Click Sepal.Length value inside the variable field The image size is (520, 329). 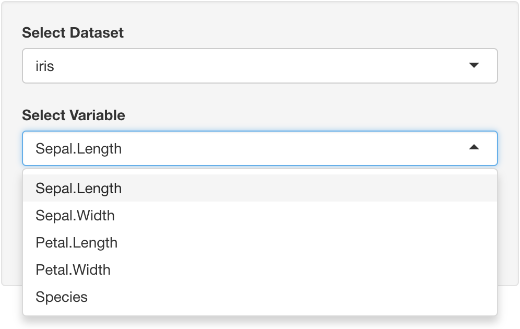click(x=78, y=148)
